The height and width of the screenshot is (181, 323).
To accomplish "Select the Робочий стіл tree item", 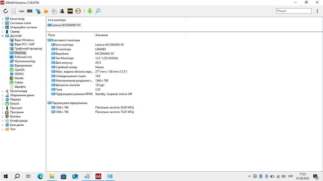I will pos(23,57).
